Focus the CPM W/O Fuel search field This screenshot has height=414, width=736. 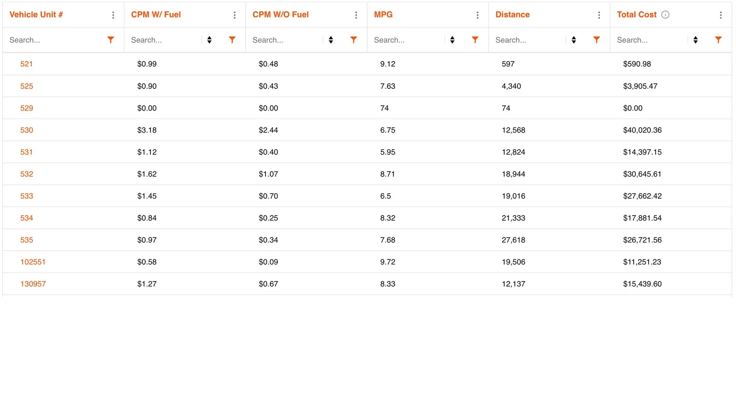(287, 40)
